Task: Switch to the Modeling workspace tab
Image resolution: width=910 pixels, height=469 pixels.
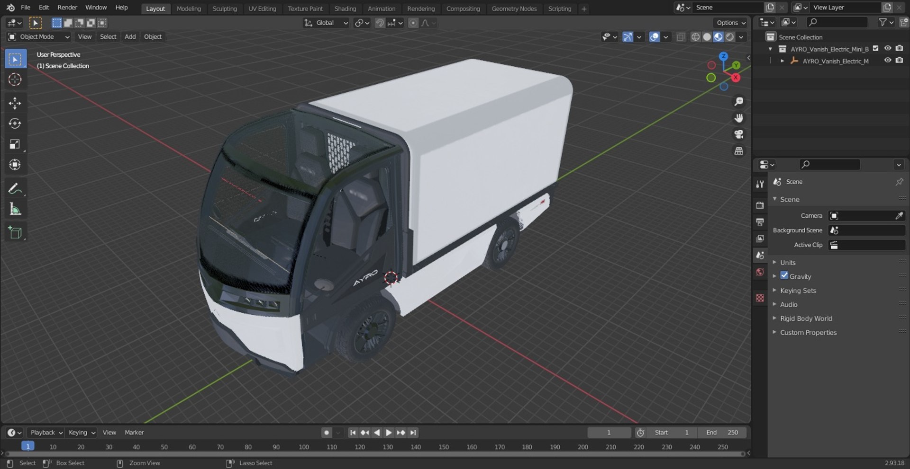Action: click(189, 9)
